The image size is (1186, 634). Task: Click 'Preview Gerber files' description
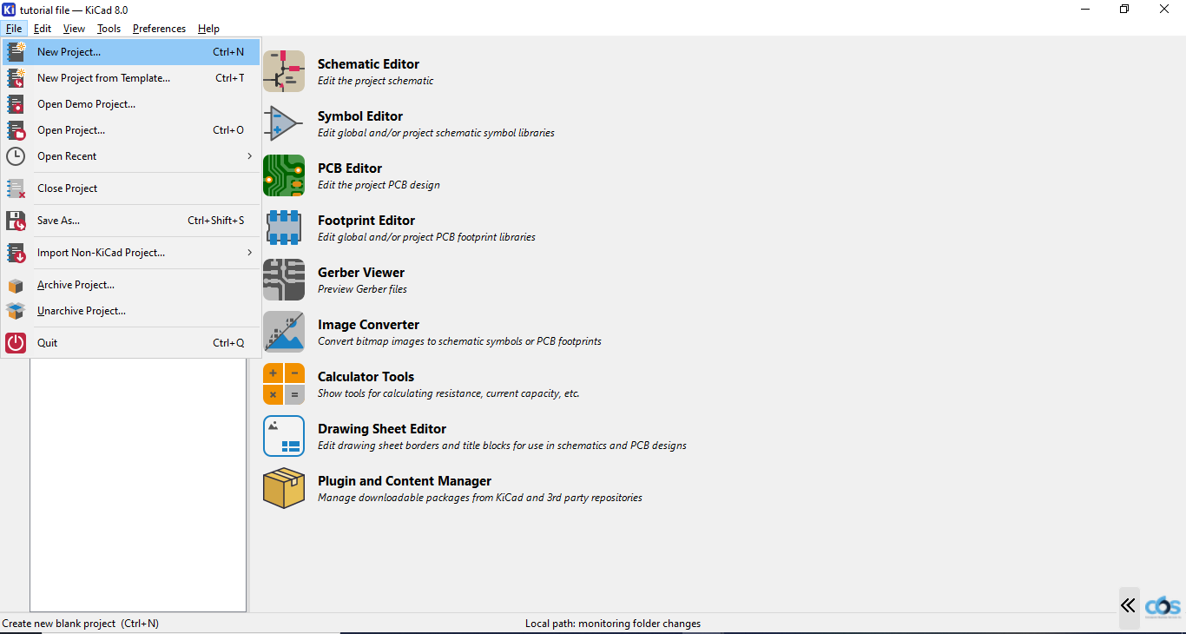pos(362,289)
